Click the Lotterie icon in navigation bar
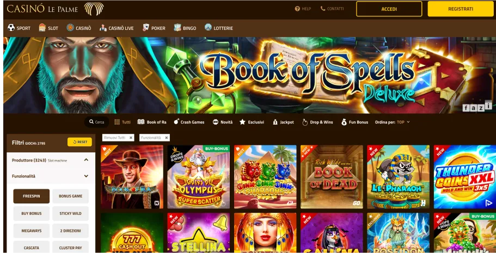The height and width of the screenshot is (253, 496). coord(208,28)
